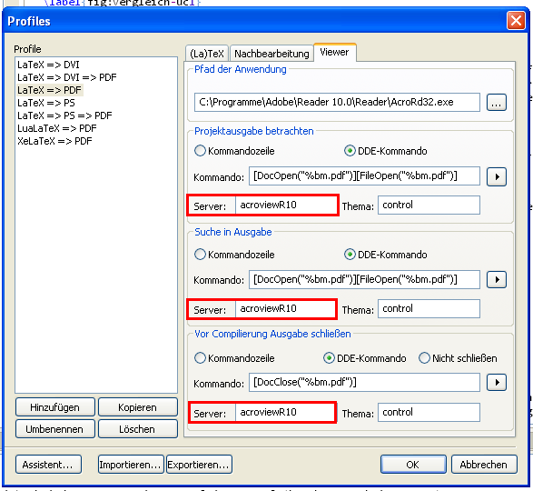Edit Thema field under Vor Compilierung schließen
Image resolution: width=533 pixels, height=491 pixels.
point(429,412)
